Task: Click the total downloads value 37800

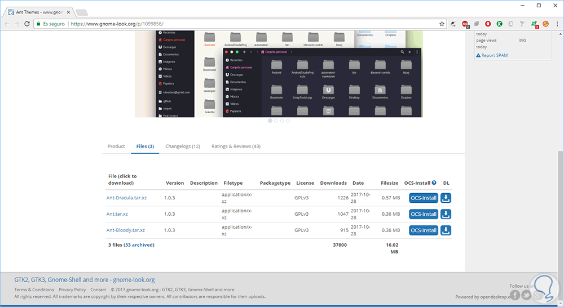Action: [340, 245]
